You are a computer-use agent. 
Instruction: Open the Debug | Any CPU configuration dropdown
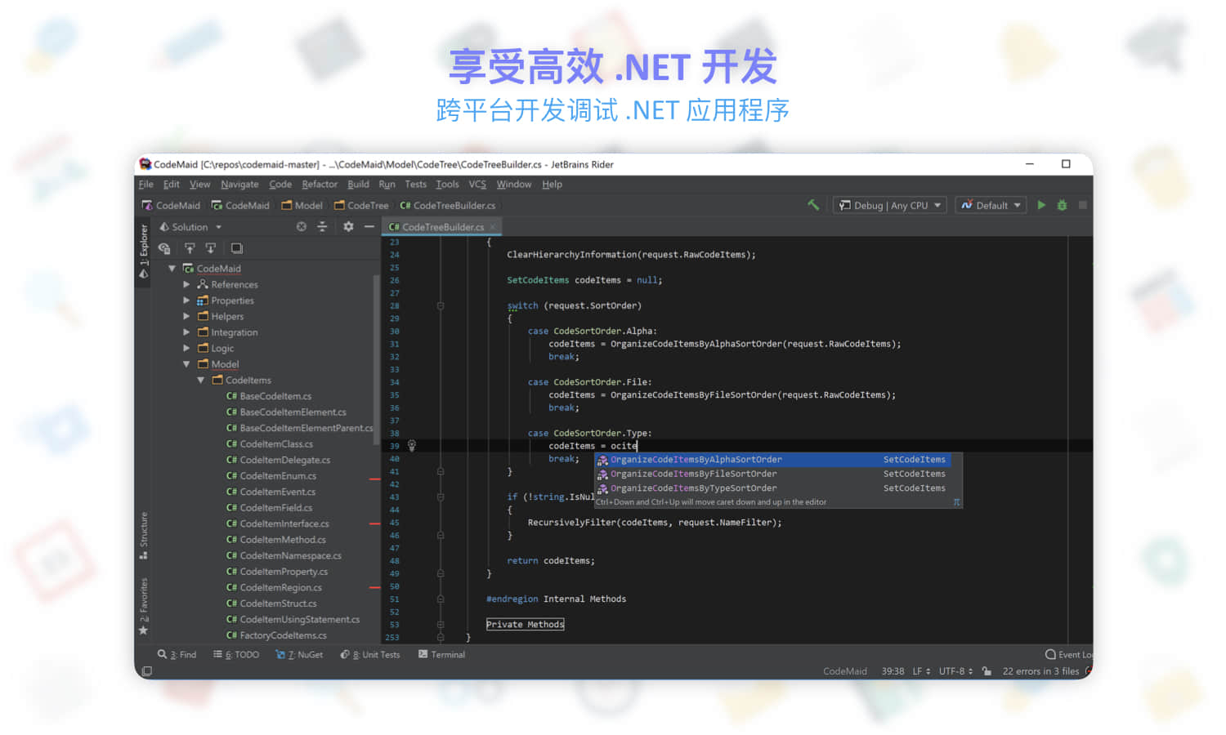(x=890, y=206)
